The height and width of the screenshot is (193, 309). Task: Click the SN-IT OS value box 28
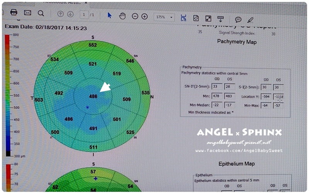(229, 87)
